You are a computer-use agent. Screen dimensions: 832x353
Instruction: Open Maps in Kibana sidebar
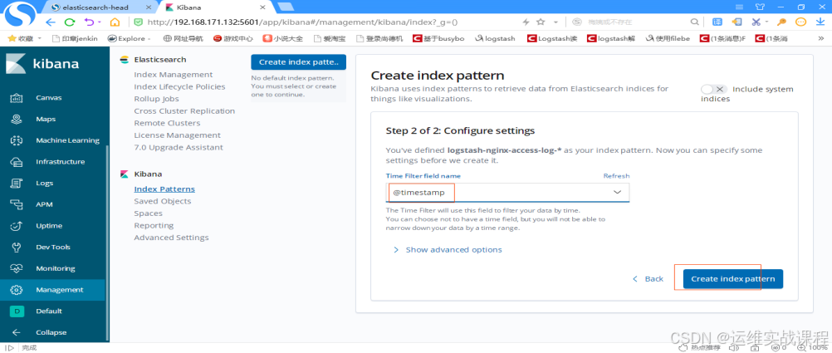coord(46,119)
